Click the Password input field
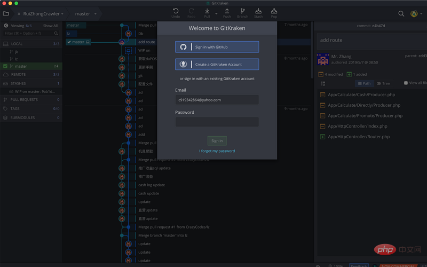This screenshot has width=427, height=267. tap(217, 122)
